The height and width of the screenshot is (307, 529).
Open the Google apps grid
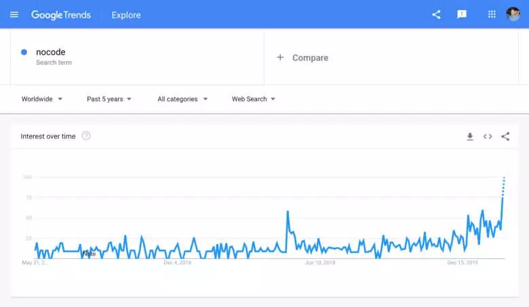[x=492, y=14]
